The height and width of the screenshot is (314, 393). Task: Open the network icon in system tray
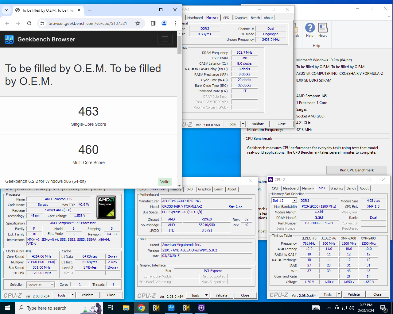[x=344, y=308]
